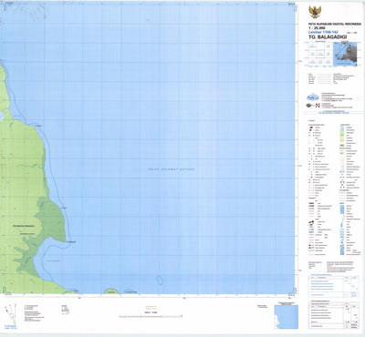Click the magnetic declination diagram
Viewport: 365px width, 337px height.
click(11, 314)
